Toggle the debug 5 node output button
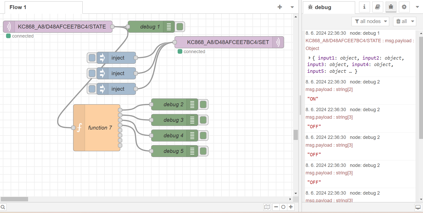 pyautogui.click(x=203, y=151)
